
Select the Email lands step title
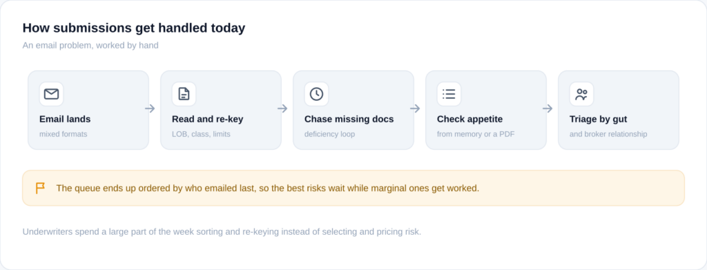[x=65, y=119]
